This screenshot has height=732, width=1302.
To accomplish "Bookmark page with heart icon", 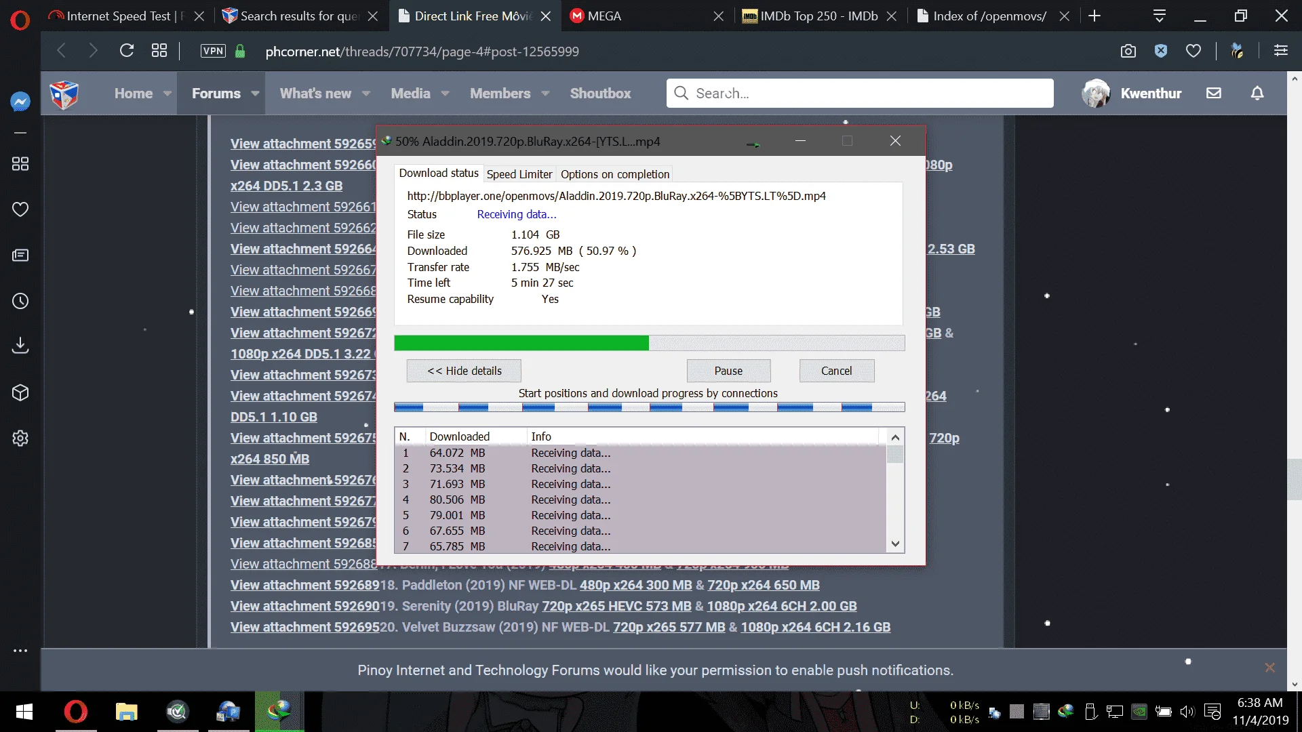I will [x=1193, y=51].
